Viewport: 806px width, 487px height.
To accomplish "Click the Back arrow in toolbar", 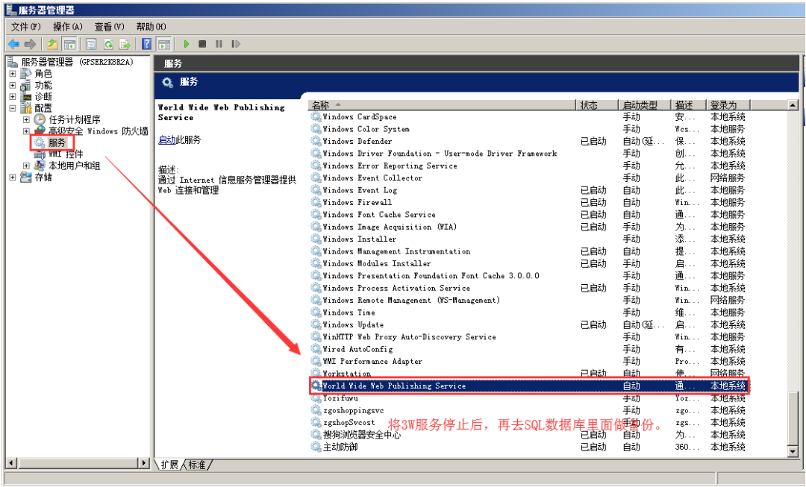I will coord(13,44).
